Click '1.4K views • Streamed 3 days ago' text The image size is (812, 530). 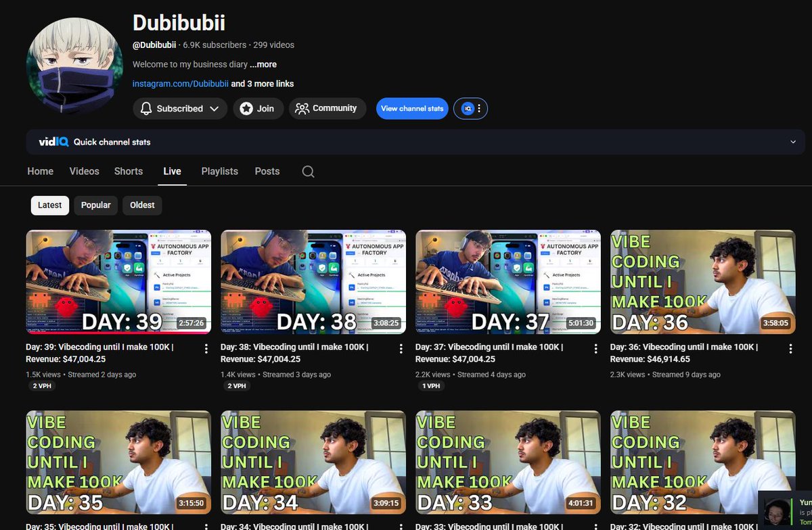pyautogui.click(x=276, y=374)
